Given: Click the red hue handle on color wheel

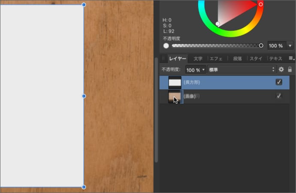Looking at the screenshot, I should pos(260,4).
